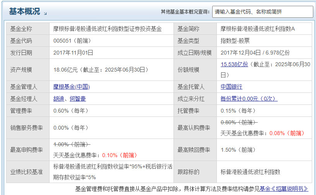Click the 基金简称 label cell
The width and height of the screenshot is (316, 195).
pyautogui.click(x=195, y=29)
